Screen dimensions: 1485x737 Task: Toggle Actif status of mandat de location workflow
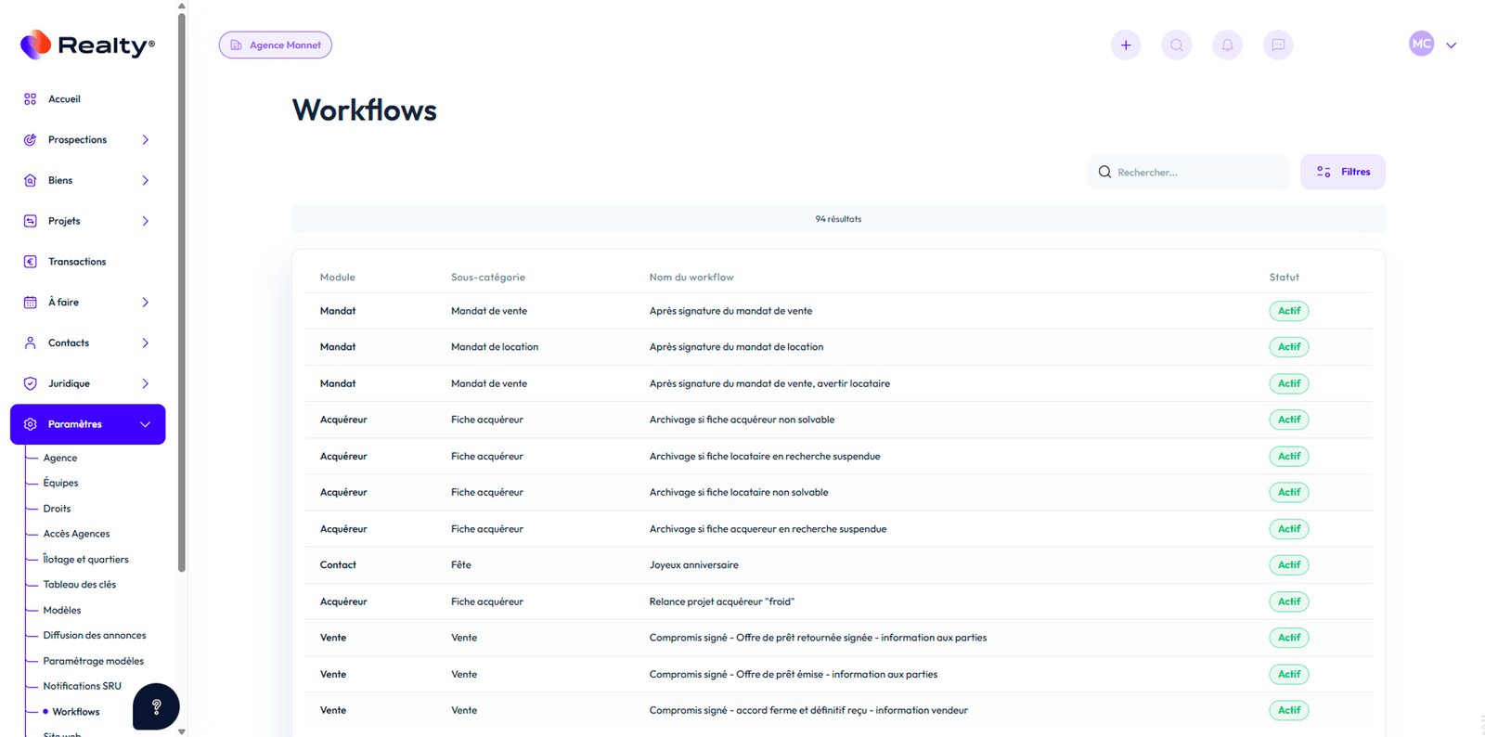point(1288,347)
